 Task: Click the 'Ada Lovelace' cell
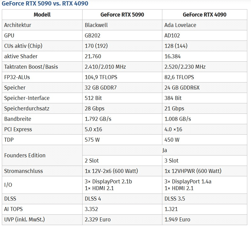point(180,25)
